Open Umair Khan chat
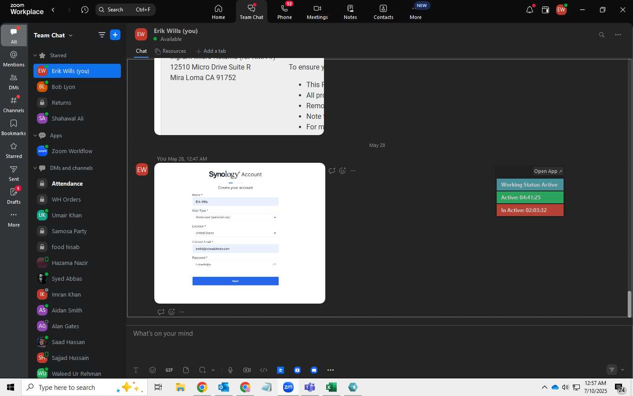 click(77, 215)
